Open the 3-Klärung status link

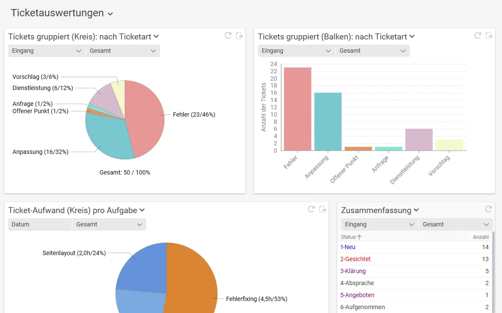(x=353, y=271)
